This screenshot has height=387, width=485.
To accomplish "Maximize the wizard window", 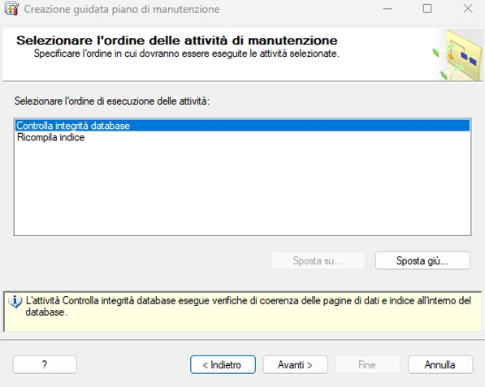I will pos(427,9).
